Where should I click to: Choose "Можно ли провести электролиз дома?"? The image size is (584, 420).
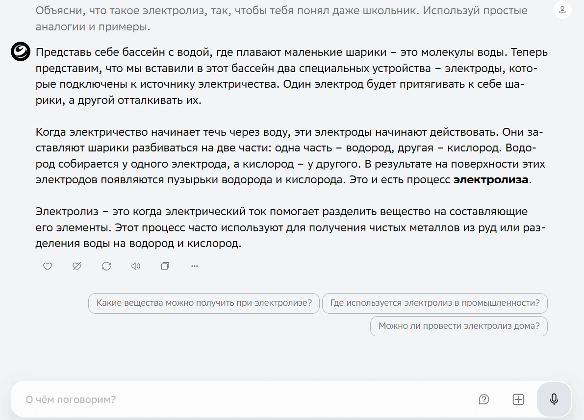(x=459, y=326)
